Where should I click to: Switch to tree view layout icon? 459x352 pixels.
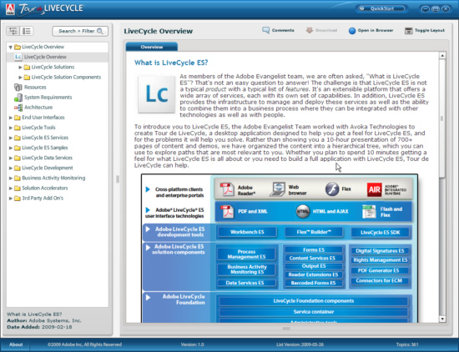[13, 31]
